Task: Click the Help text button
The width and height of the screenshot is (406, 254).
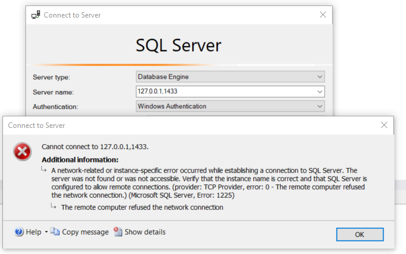Action: [x=33, y=232]
